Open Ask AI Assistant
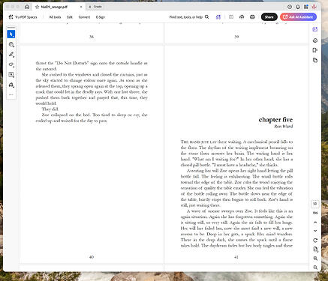Viewport: 328px width, 281px height. (x=298, y=17)
